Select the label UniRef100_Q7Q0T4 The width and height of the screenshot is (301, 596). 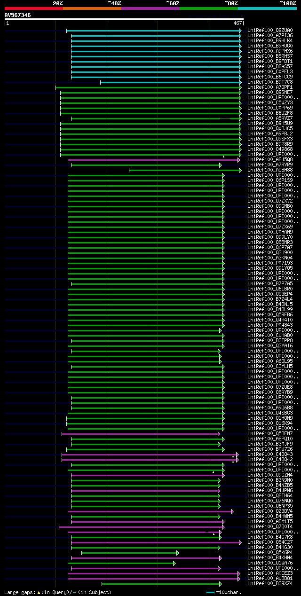coord(270,527)
